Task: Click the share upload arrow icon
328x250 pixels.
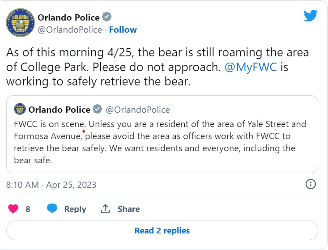Action: tap(105, 208)
